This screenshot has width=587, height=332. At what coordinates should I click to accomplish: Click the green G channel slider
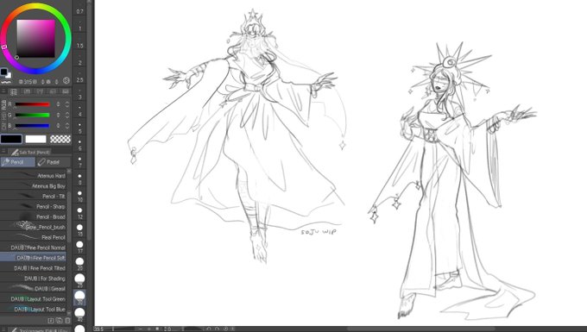[x=32, y=116]
